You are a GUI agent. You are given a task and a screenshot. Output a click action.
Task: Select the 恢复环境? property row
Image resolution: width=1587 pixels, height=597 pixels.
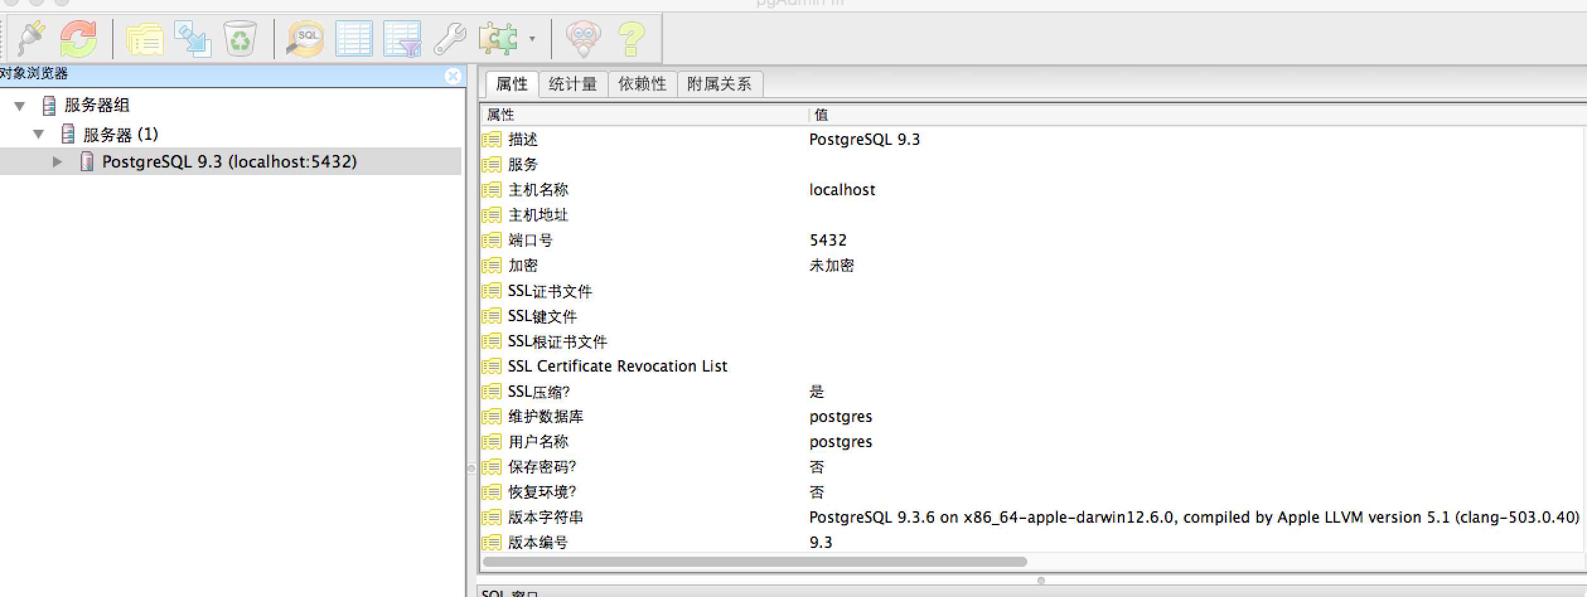1033,492
